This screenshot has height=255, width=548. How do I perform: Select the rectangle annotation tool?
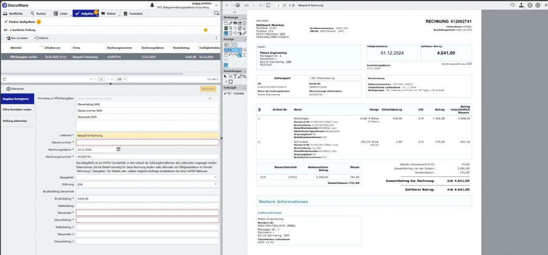[230, 81]
